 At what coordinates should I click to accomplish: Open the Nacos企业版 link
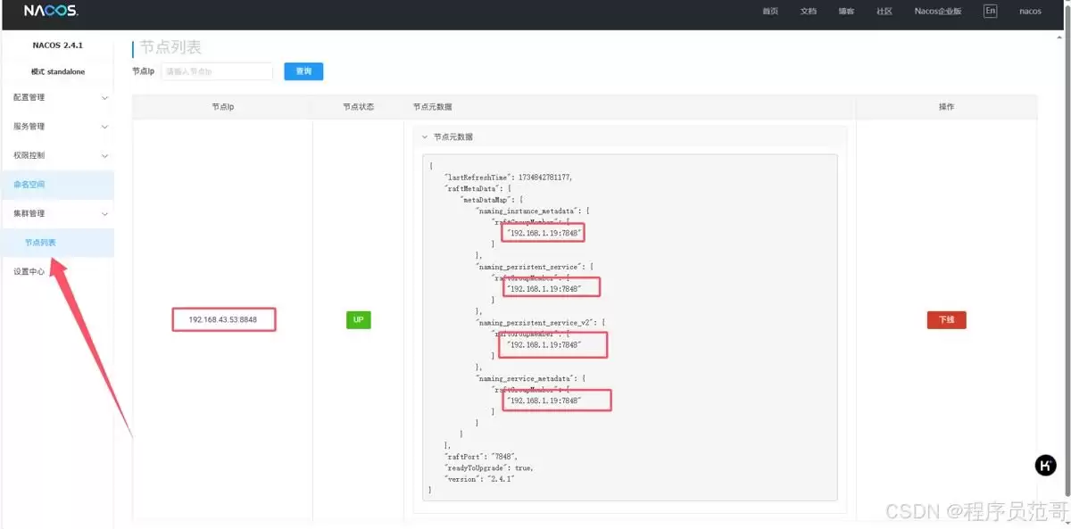coord(938,12)
